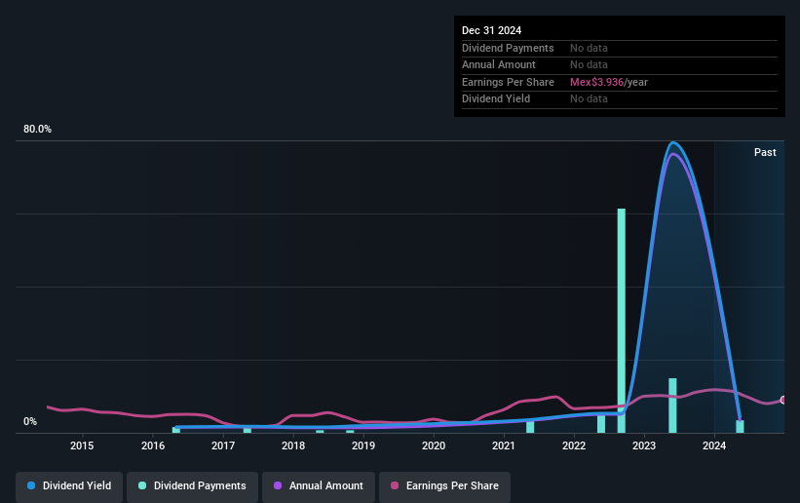
Task: Click the Past region label
Action: point(765,152)
